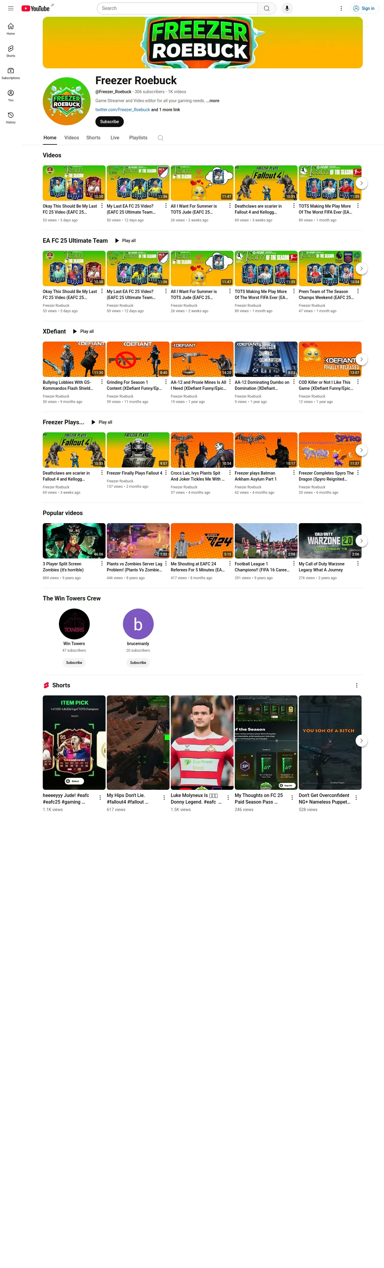The width and height of the screenshot is (384, 1268).
Task: Start voice search with microphone icon
Action: tap(287, 8)
